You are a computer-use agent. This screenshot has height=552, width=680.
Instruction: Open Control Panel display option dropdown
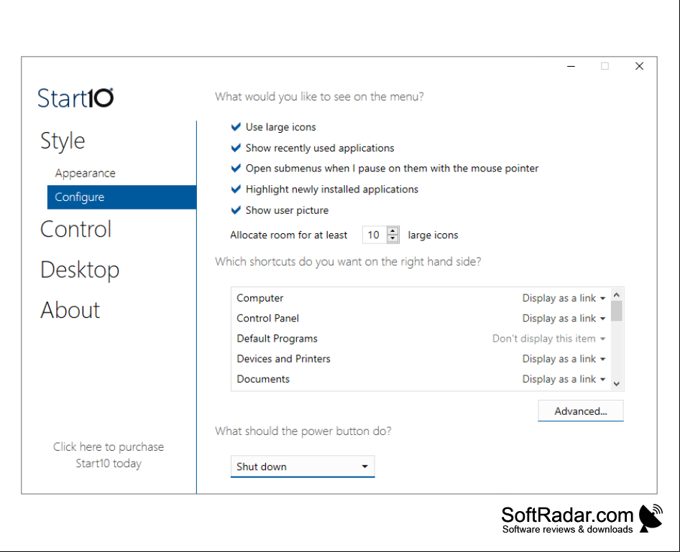coord(564,319)
